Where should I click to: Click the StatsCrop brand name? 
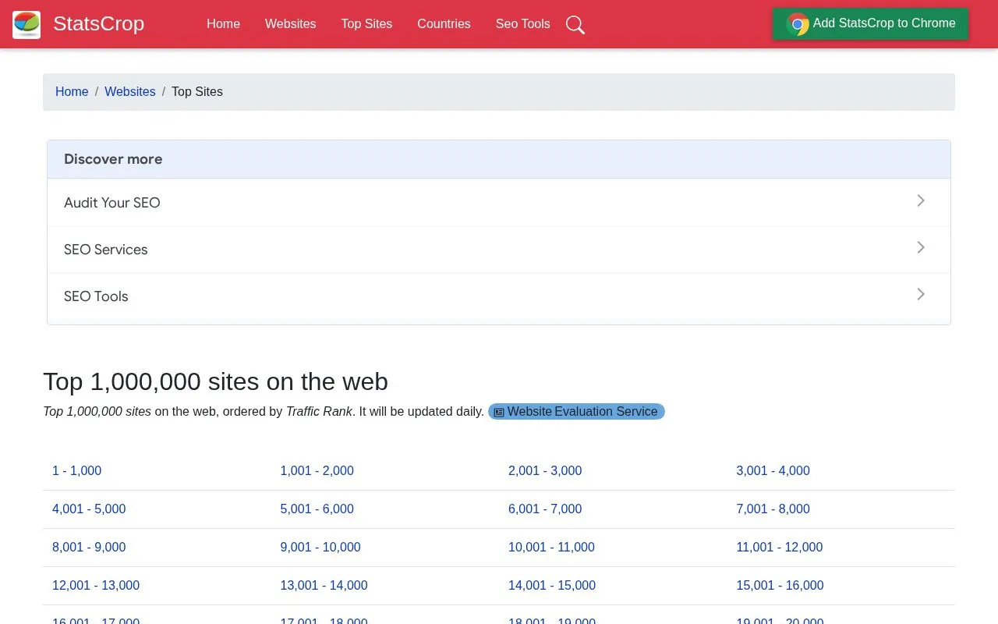pos(98,24)
